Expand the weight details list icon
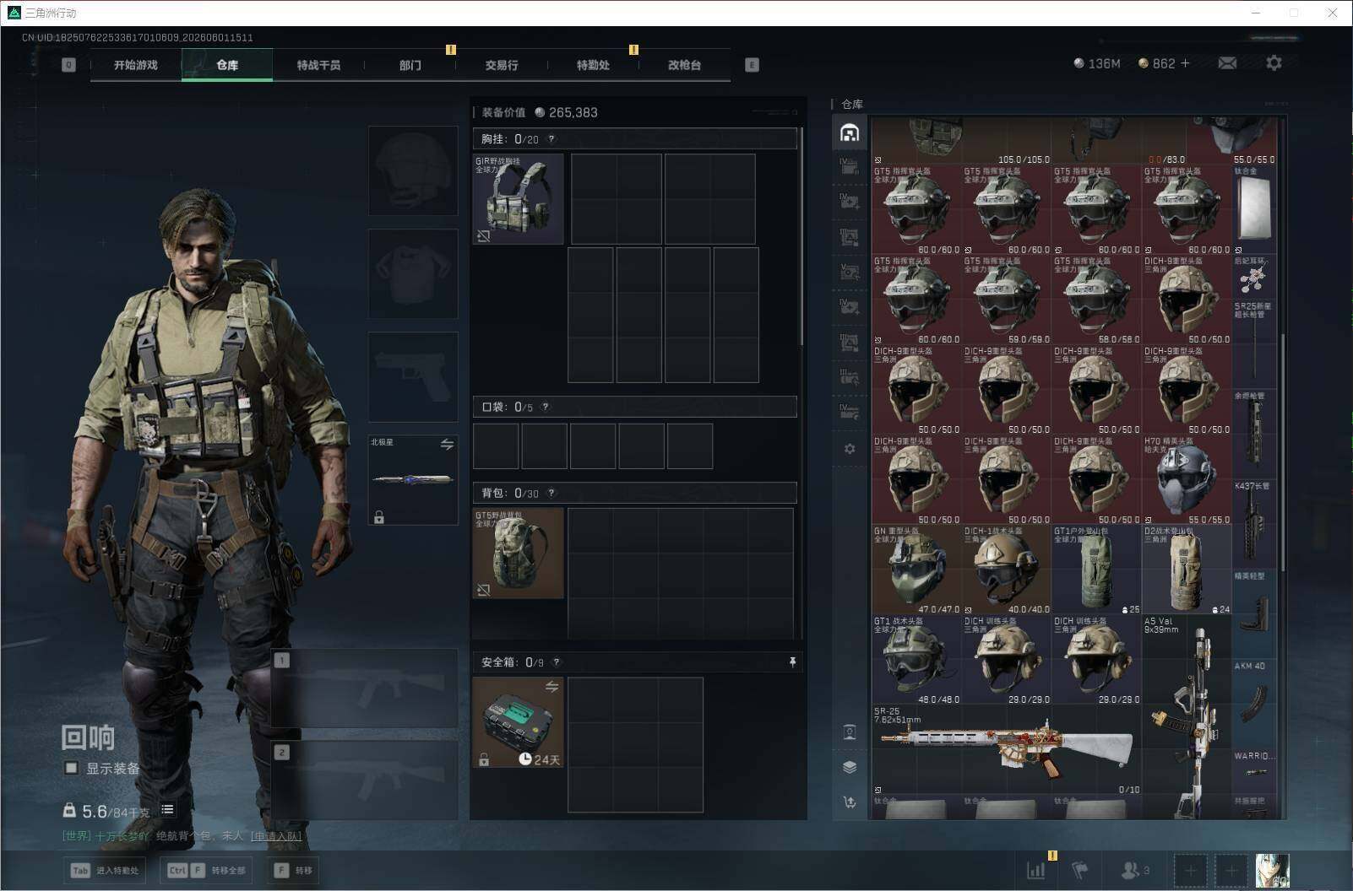The image size is (1353, 891). [x=167, y=810]
